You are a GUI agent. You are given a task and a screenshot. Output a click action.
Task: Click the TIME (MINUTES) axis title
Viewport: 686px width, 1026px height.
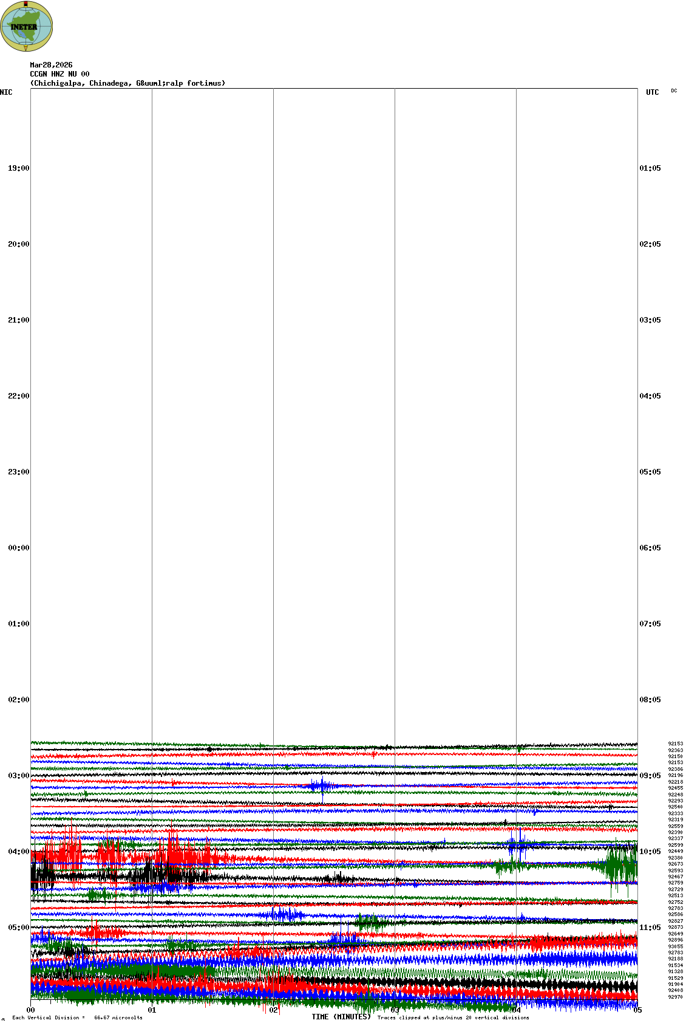click(x=341, y=1017)
